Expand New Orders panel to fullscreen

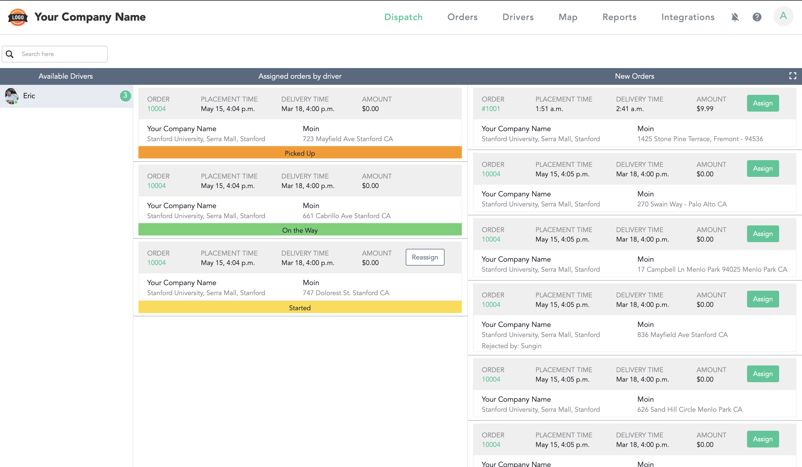(793, 76)
